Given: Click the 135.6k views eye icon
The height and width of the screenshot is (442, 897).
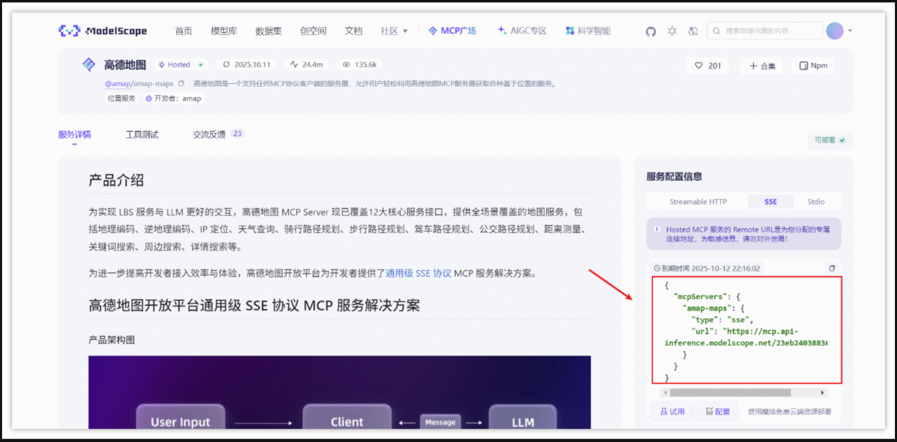Looking at the screenshot, I should 346,65.
